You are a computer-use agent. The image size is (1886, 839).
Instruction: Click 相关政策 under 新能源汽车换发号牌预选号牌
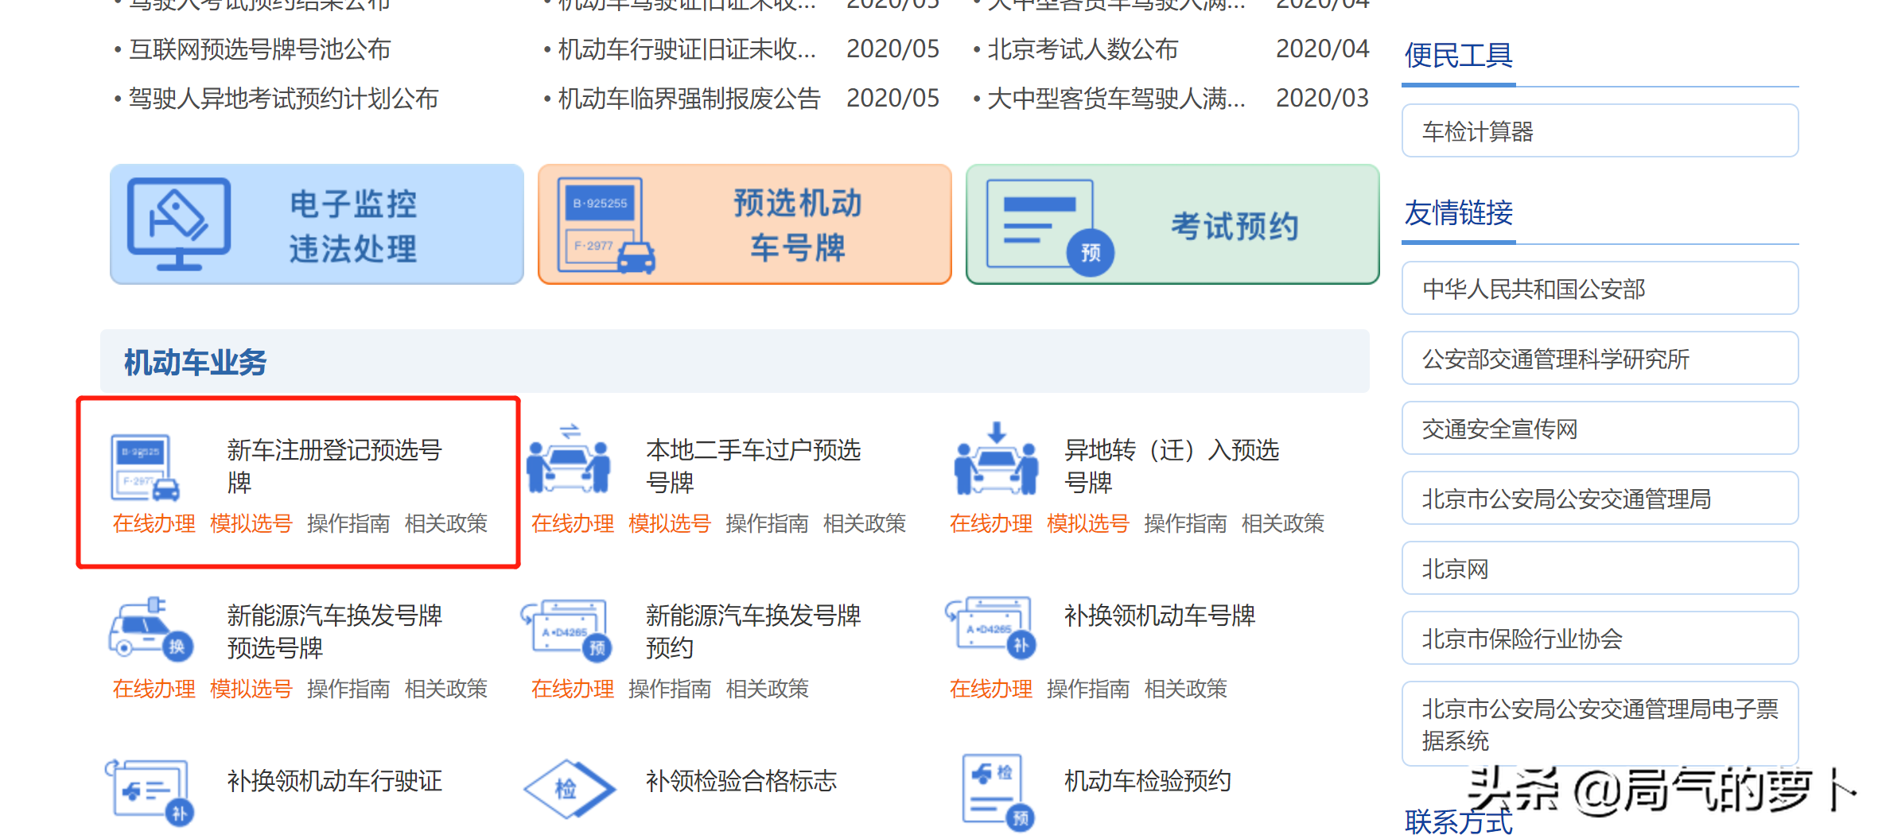coord(446,689)
